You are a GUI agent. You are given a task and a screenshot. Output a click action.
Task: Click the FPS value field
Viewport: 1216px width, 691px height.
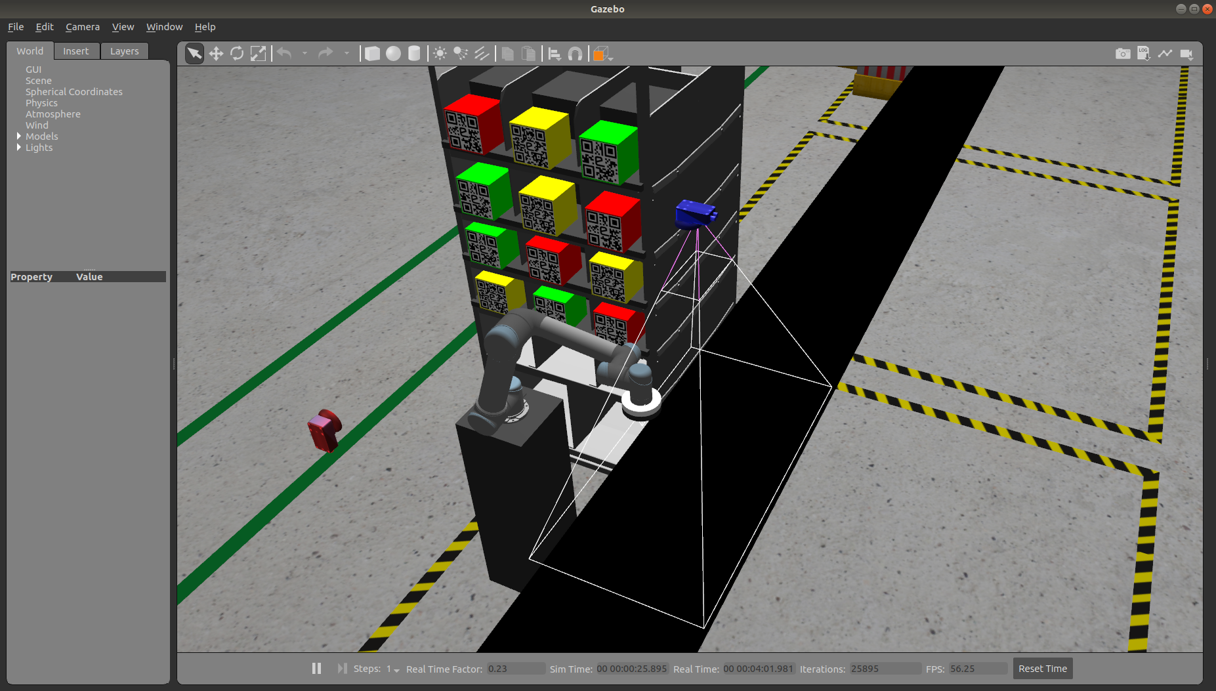(978, 669)
